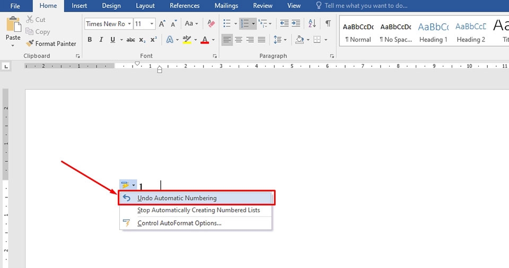Switch to the Mailings tab

(226, 6)
